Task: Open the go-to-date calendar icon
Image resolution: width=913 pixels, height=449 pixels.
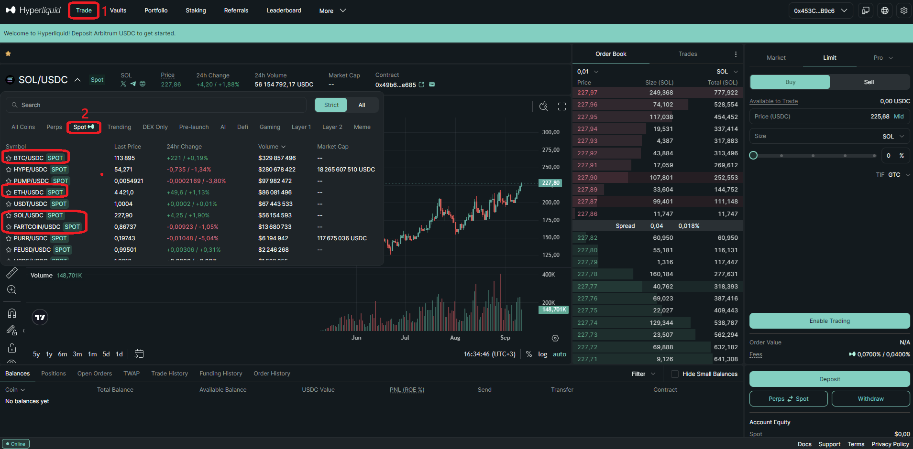Action: coord(139,354)
